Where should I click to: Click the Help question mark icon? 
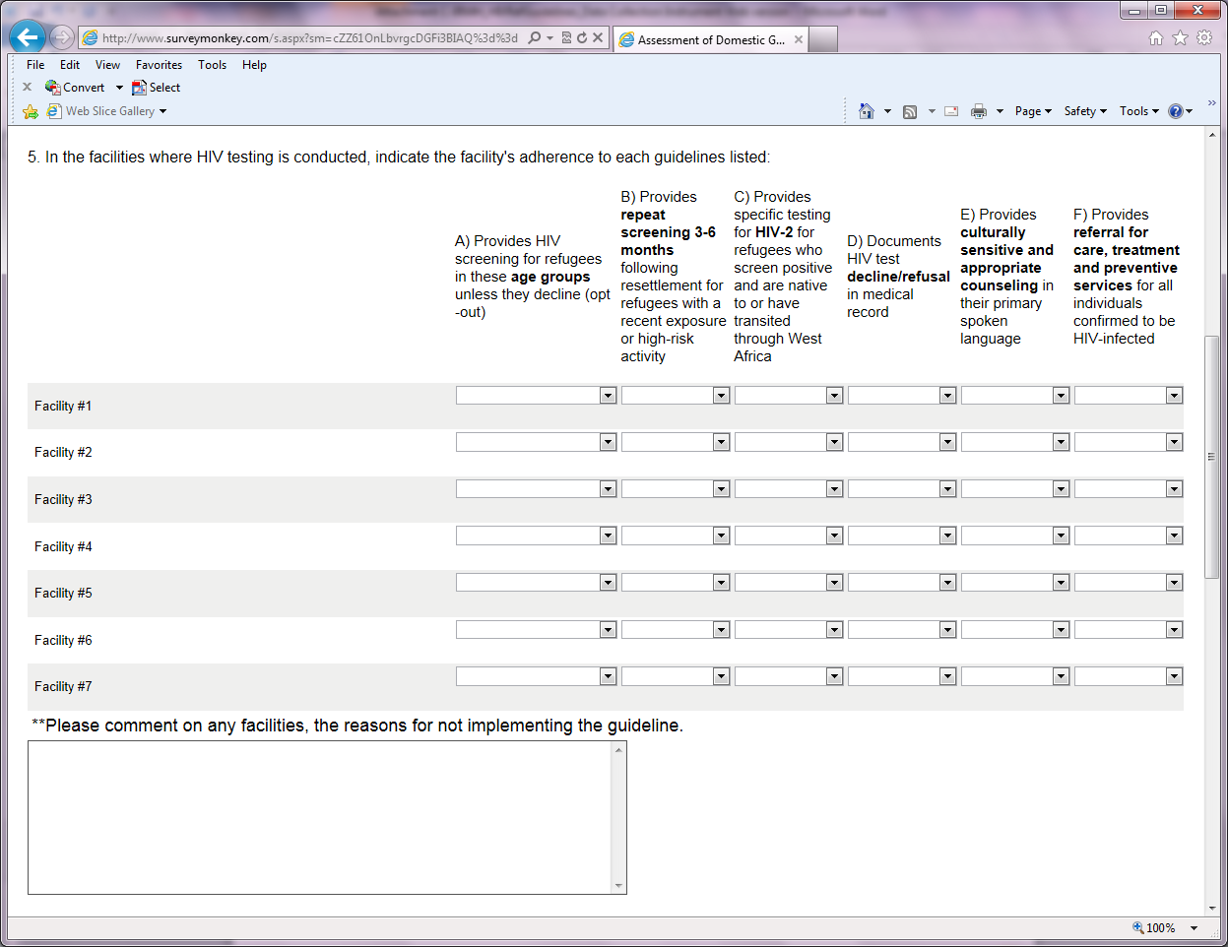1175,111
